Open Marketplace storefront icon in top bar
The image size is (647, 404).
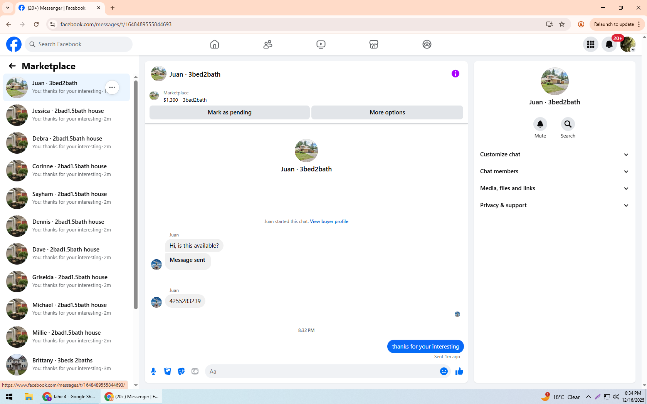click(x=374, y=44)
